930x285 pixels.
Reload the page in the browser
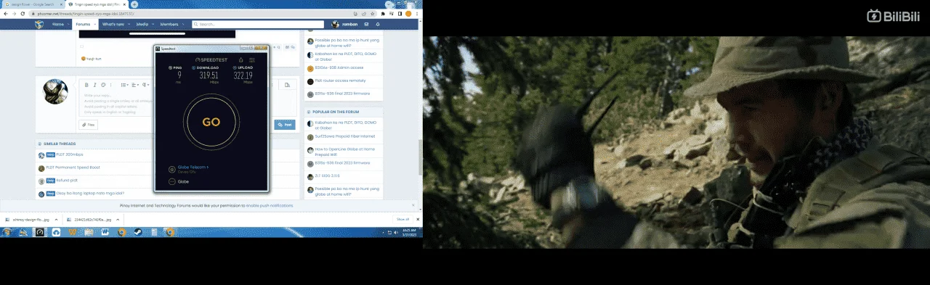point(23,13)
